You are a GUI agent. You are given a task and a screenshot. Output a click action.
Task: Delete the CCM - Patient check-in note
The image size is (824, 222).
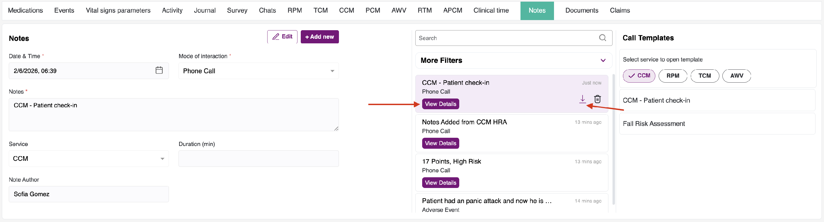597,99
